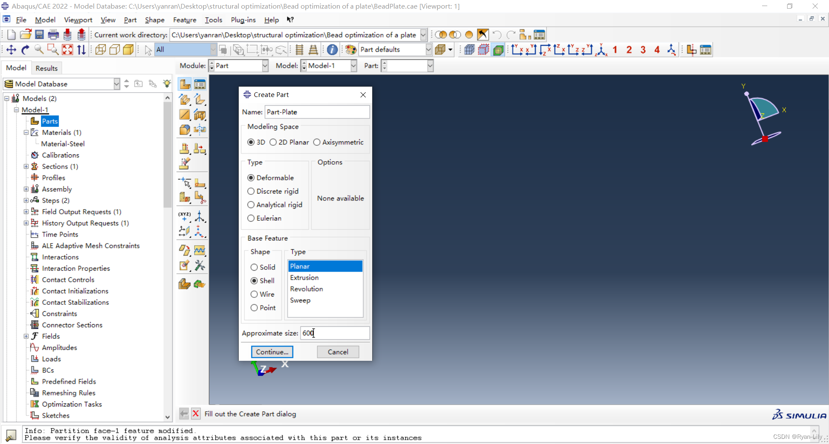This screenshot has width=829, height=444.
Task: Open the Model Database tree dropdown
Action: point(117,84)
